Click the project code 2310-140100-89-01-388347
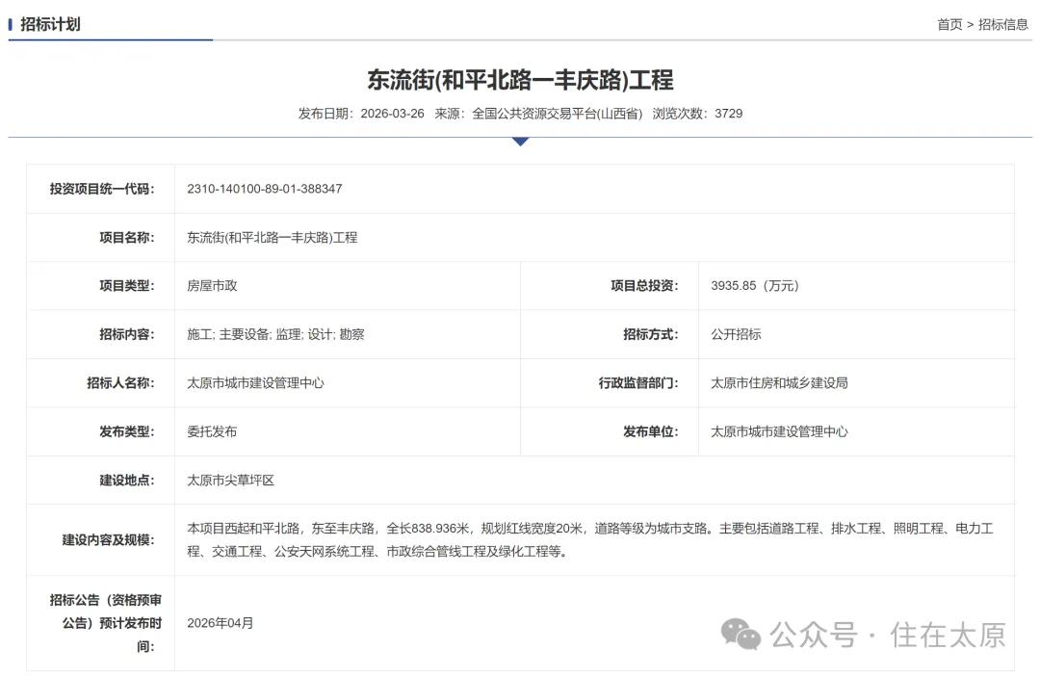1040x677 pixels. pos(265,189)
